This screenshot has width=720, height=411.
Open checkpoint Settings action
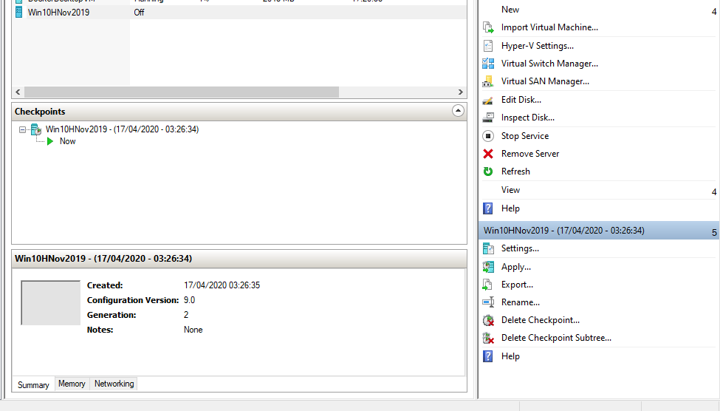pyautogui.click(x=520, y=248)
